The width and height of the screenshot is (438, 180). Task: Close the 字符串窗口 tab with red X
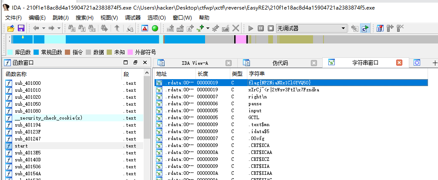tap(399, 63)
